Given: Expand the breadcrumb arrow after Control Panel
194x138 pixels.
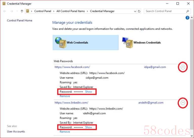Looking at the screenshot, I should pyautogui.click(x=54, y=11).
